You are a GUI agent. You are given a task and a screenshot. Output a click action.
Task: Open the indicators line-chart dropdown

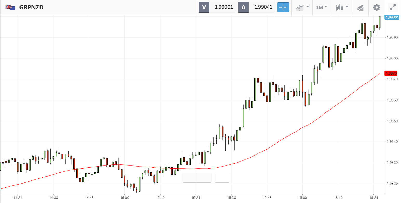302,7
